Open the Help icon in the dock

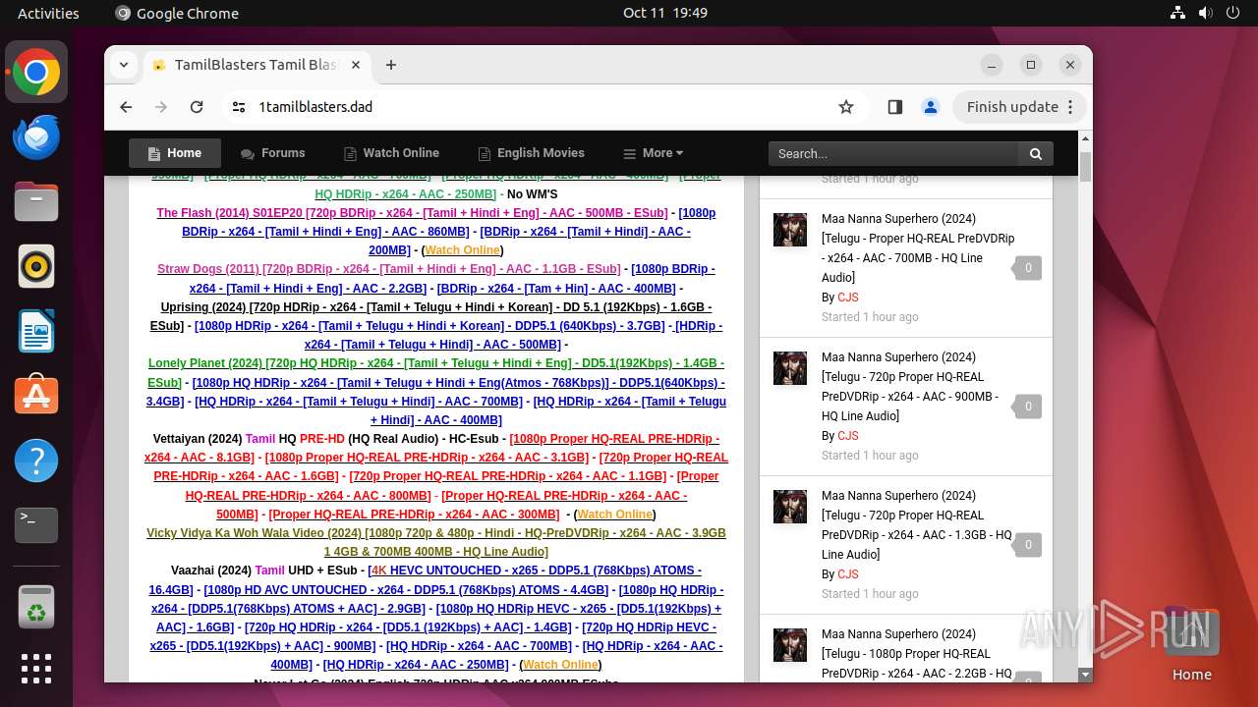click(36, 461)
